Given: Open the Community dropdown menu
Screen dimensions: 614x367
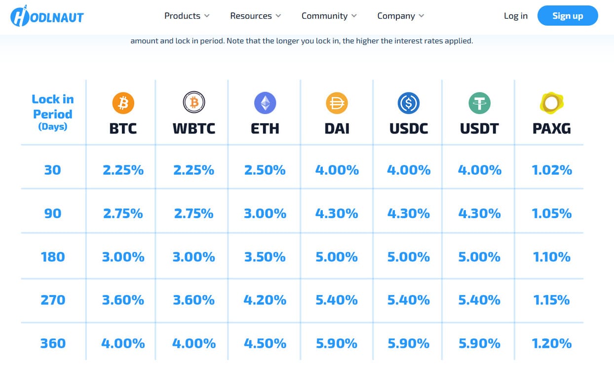Looking at the screenshot, I should coord(329,16).
